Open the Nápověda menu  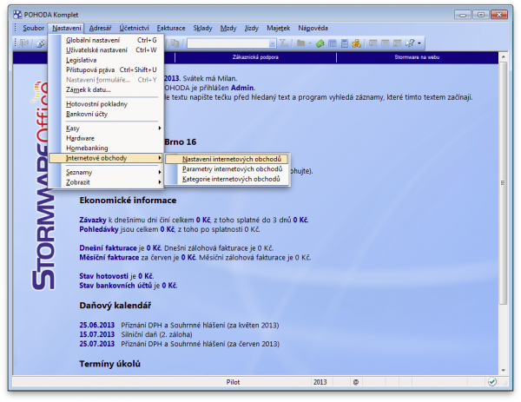pos(313,29)
